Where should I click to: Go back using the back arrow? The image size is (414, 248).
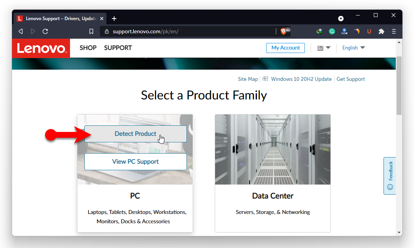[21, 31]
